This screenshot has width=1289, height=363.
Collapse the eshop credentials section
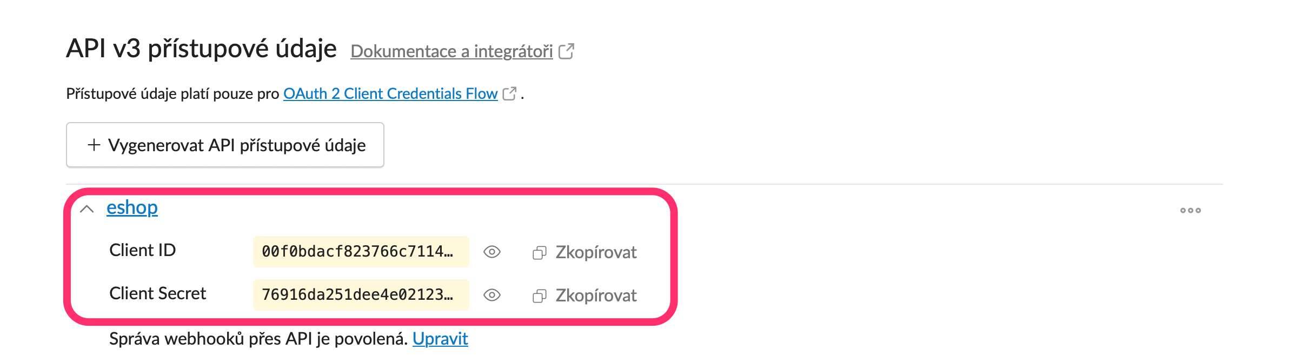click(87, 209)
